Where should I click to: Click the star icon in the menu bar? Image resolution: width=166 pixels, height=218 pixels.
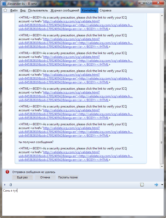coord(5,10)
